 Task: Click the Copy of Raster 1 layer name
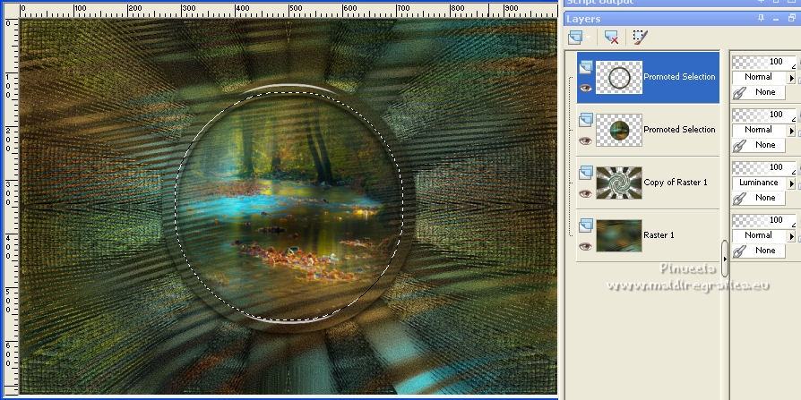(676, 183)
